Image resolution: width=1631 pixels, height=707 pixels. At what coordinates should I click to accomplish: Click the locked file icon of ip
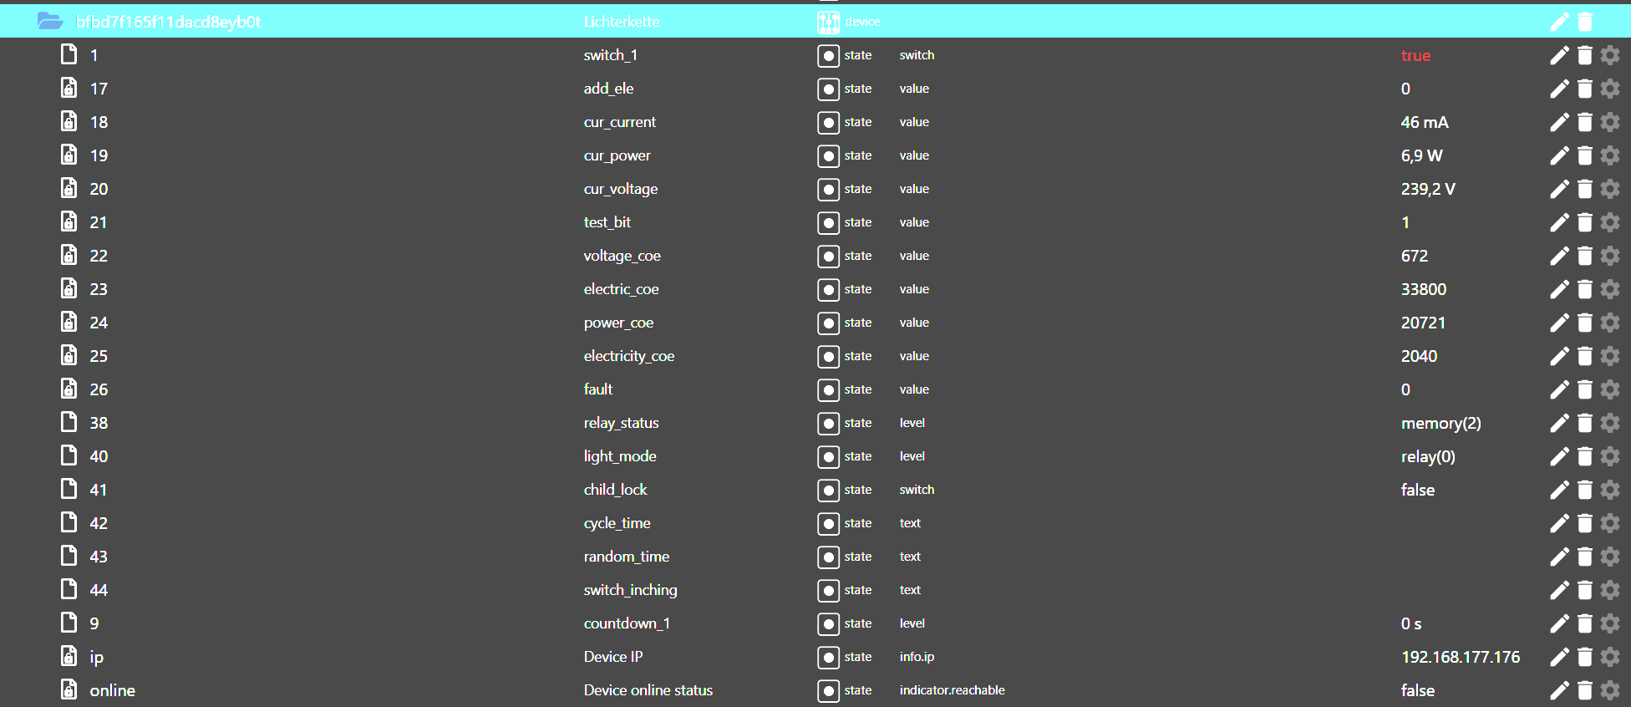click(x=69, y=656)
